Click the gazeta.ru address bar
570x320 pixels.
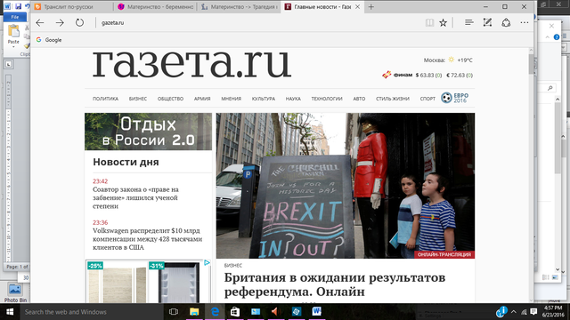(x=255, y=22)
